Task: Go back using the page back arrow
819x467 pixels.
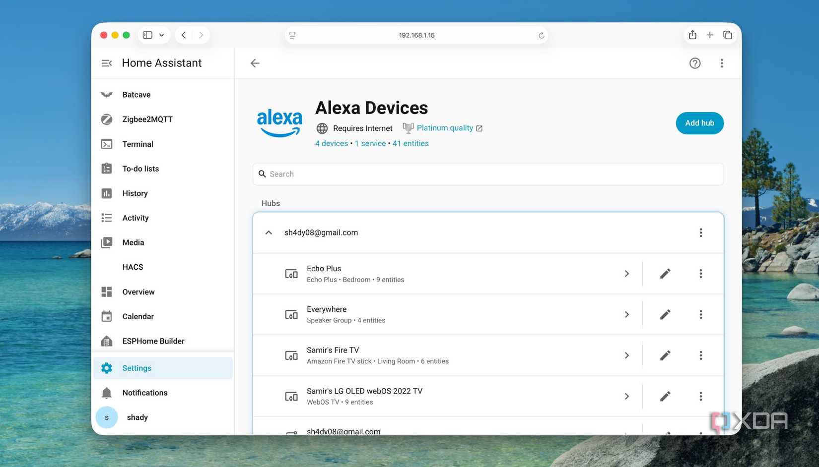Action: [255, 63]
